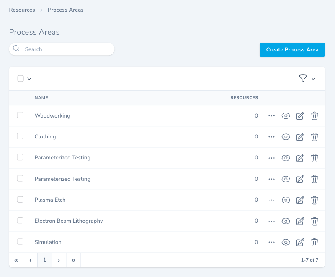Open the Clothing process area link
Screen dimensions: 335x277
pos(45,136)
